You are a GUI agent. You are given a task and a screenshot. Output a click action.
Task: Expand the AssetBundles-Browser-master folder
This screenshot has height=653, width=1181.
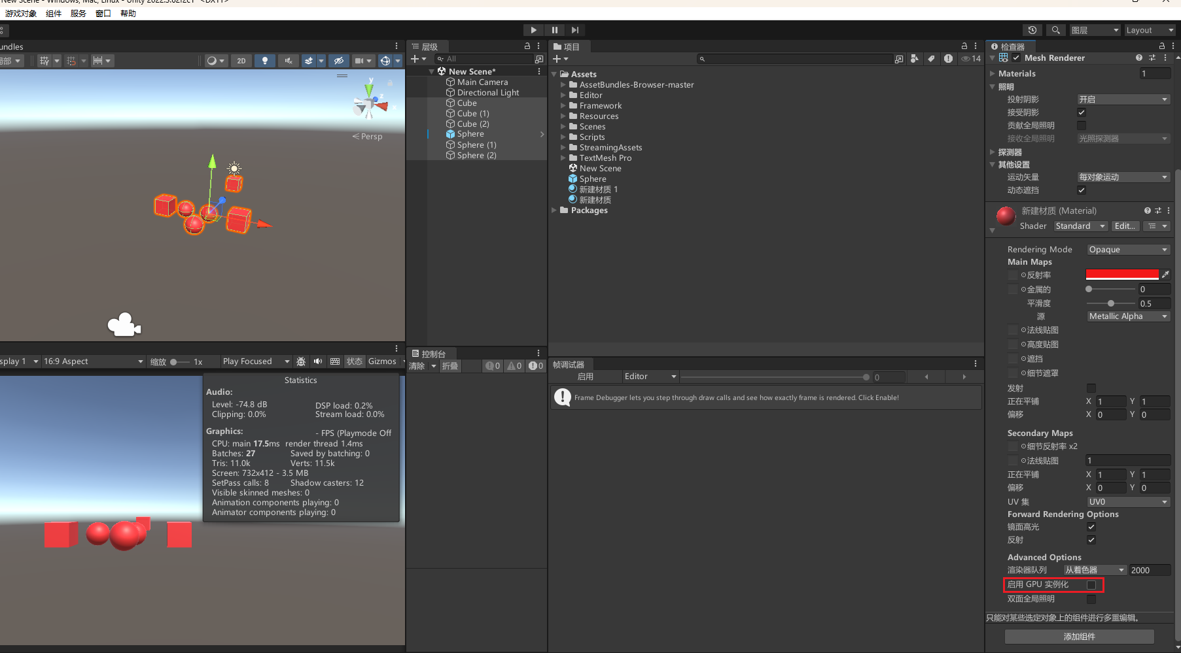pos(563,85)
